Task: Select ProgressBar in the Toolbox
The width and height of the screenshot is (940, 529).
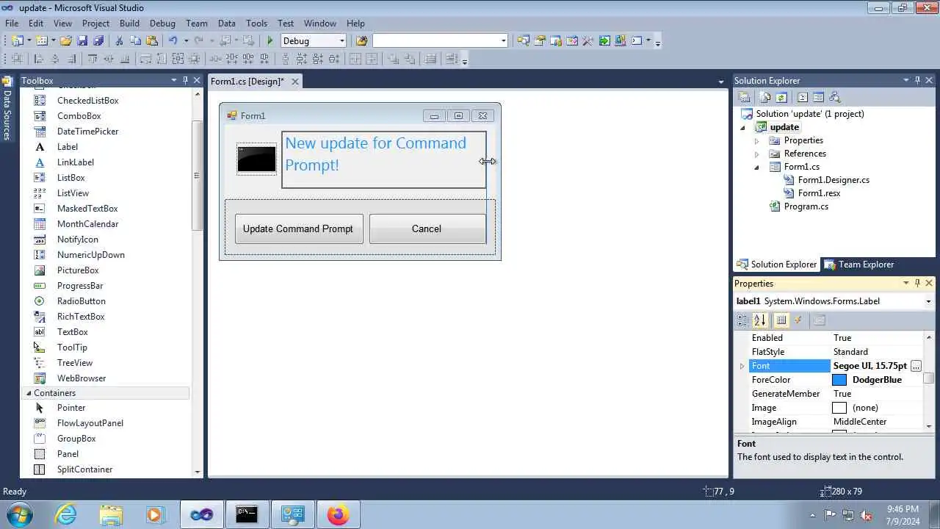Action: [80, 286]
